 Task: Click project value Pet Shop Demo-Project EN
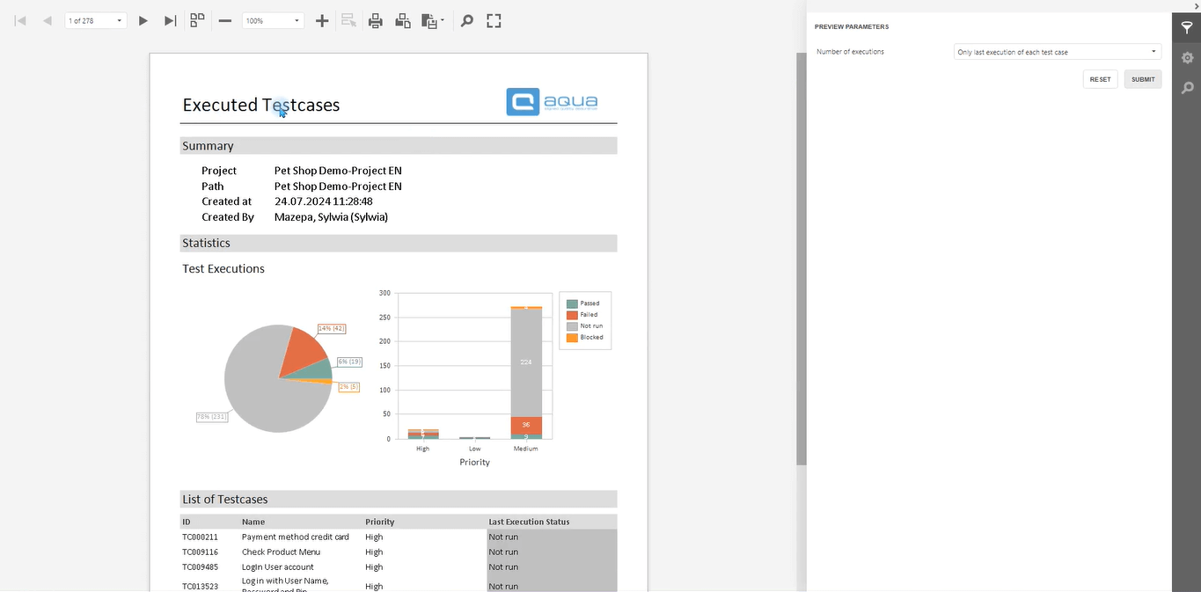tap(338, 171)
